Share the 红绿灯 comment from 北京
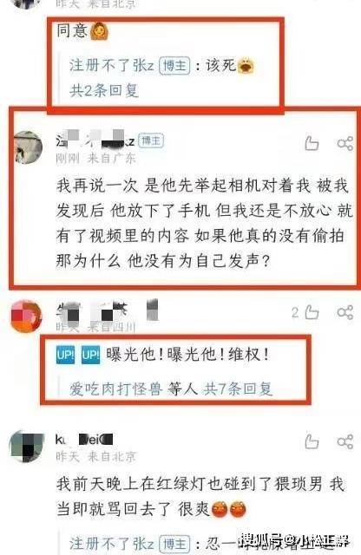 tap(345, 441)
